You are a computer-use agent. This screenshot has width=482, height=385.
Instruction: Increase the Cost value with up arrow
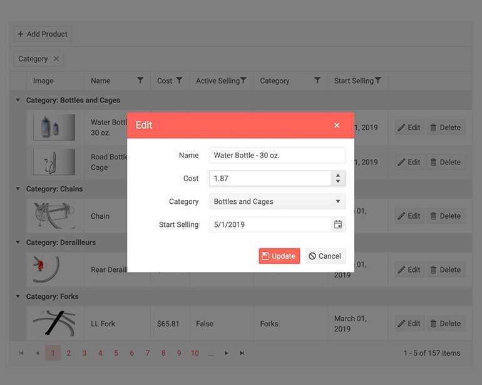pos(338,175)
